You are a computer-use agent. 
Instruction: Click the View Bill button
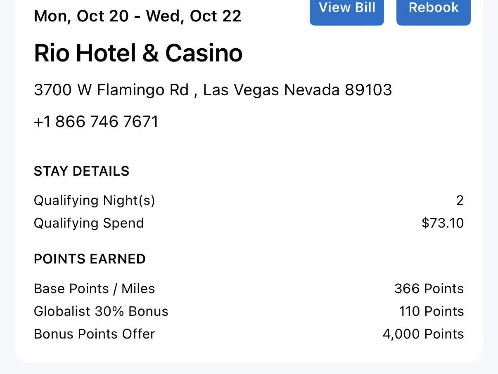click(x=346, y=9)
